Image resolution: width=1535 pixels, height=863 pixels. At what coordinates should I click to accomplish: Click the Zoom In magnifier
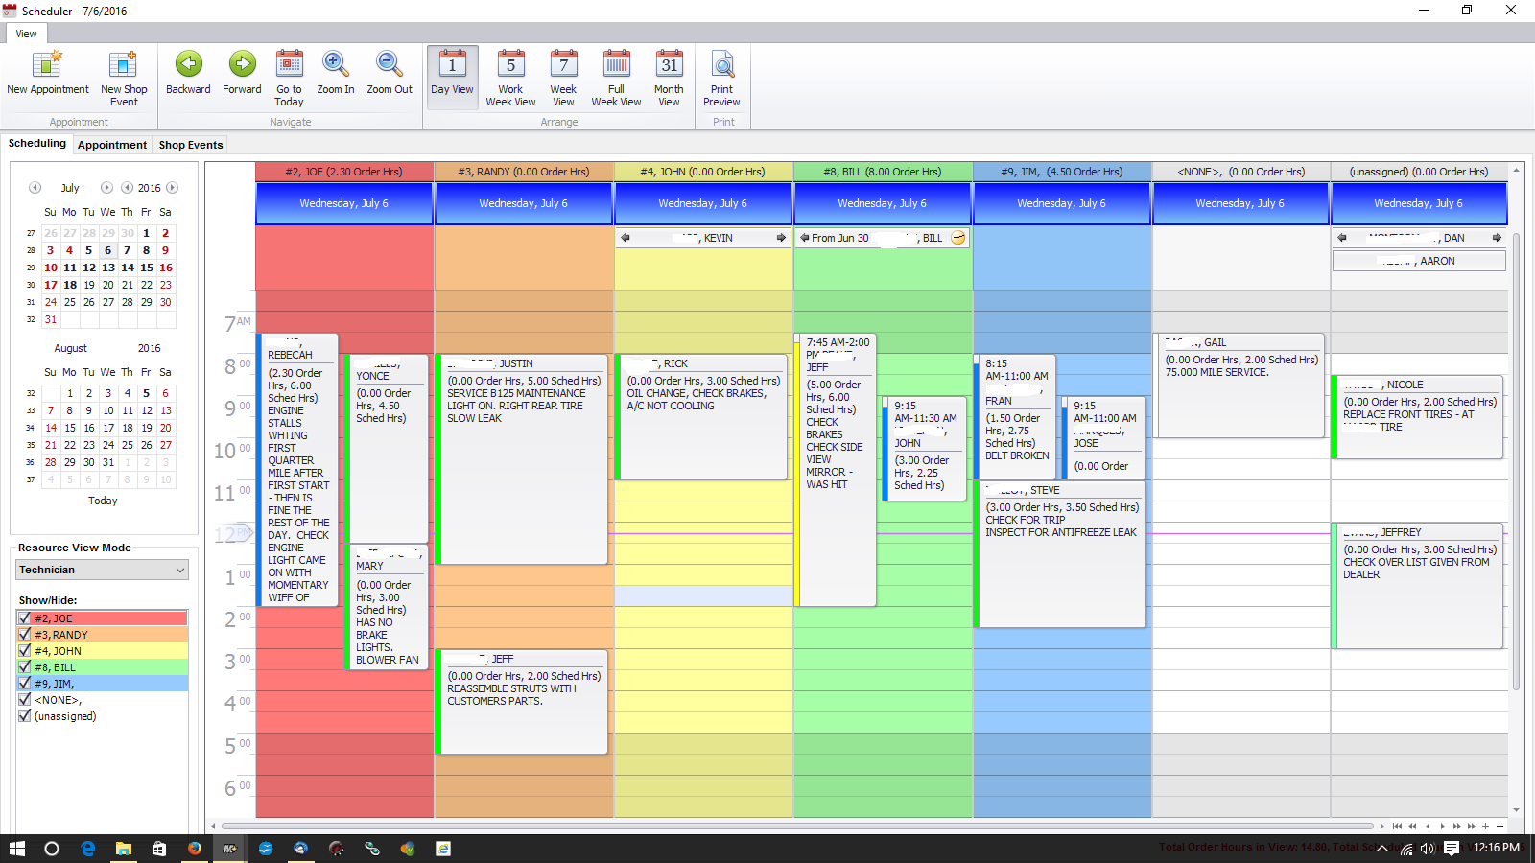pos(336,64)
